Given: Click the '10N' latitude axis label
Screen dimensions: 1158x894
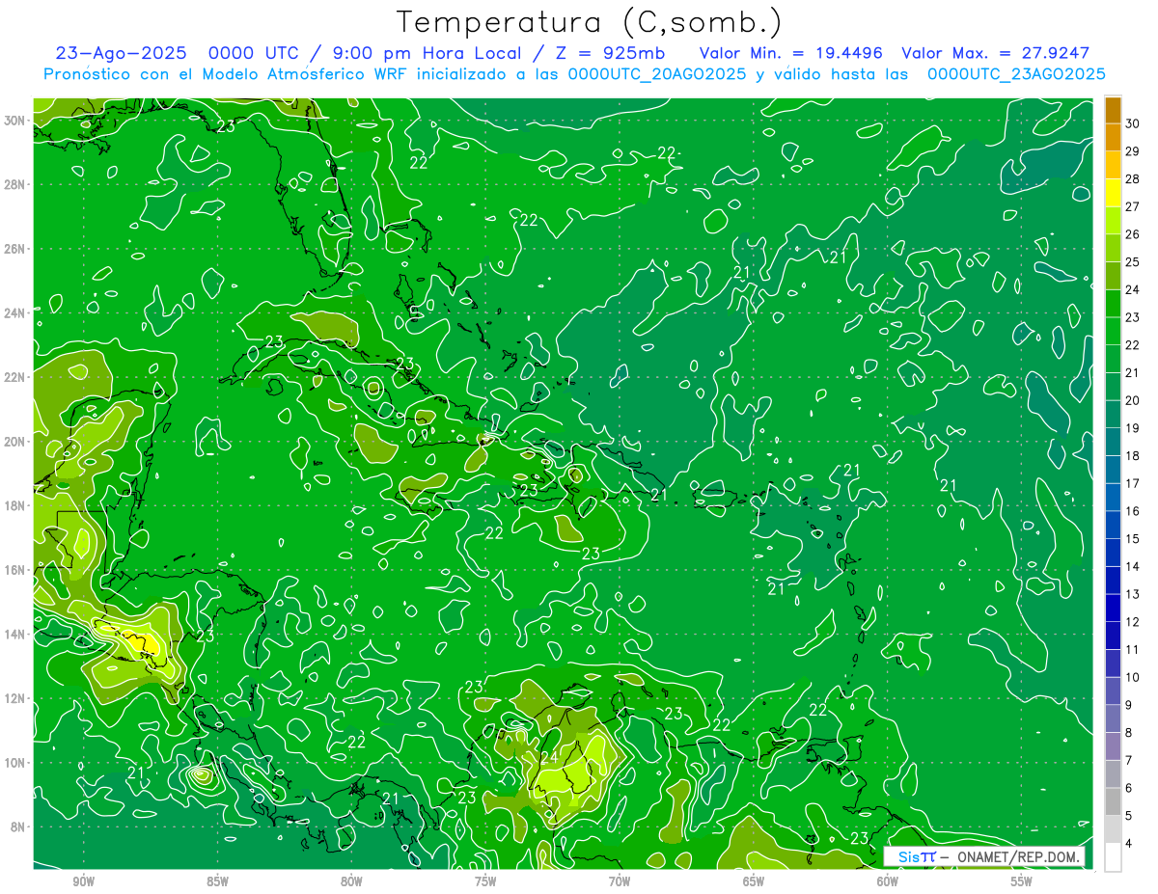Looking at the screenshot, I should tap(14, 763).
